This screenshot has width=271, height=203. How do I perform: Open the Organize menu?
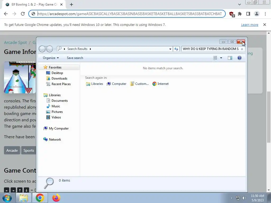click(51, 58)
